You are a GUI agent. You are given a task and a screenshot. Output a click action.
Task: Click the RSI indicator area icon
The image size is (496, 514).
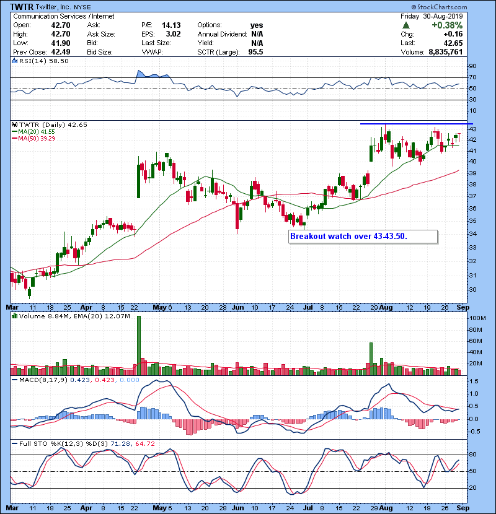[x=14, y=61]
